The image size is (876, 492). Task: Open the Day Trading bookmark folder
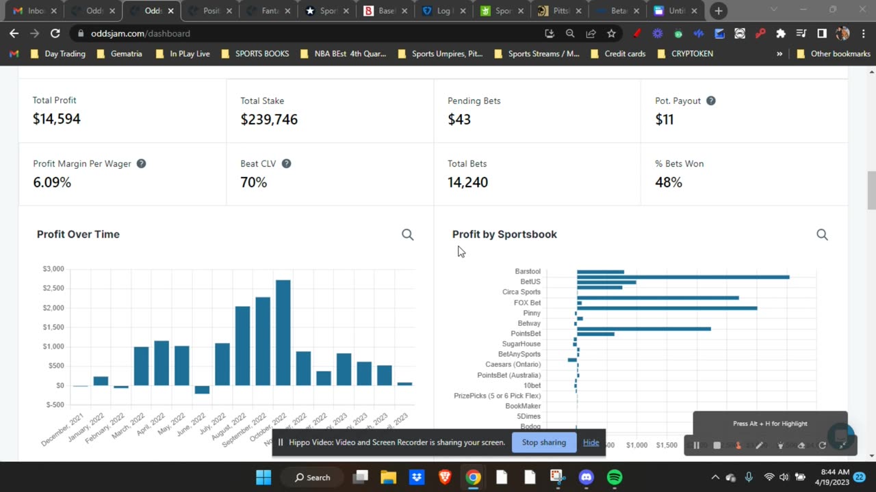[x=57, y=53]
